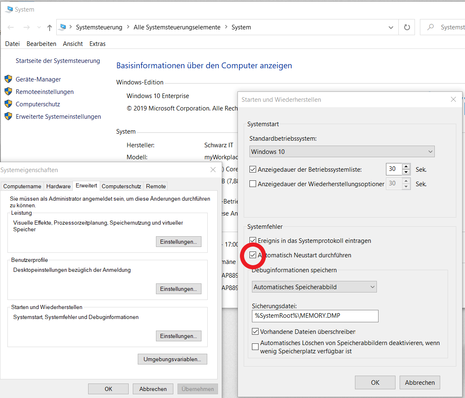Viewport: 465px width, 398px height.
Task: Click the computer icon in address bar
Action: (63, 27)
